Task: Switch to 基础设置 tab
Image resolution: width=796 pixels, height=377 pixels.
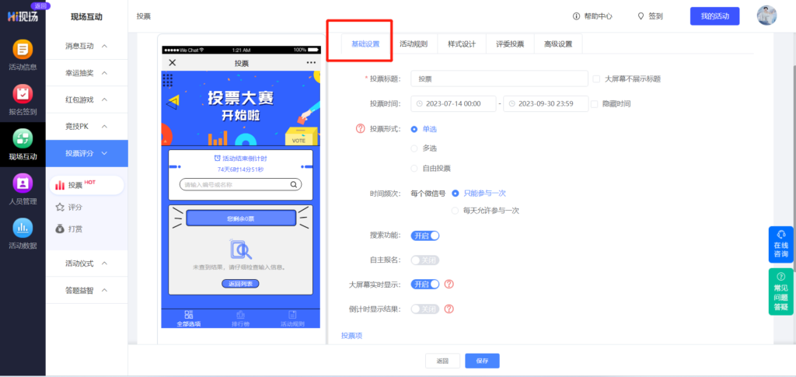Action: click(x=365, y=44)
